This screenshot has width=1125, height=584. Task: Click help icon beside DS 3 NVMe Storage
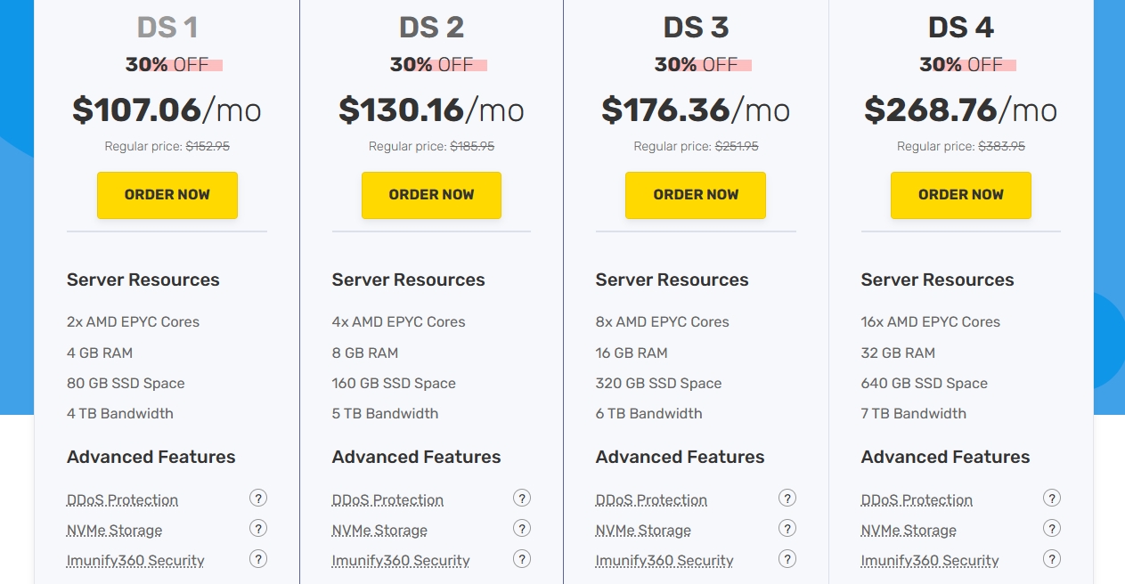tap(787, 529)
